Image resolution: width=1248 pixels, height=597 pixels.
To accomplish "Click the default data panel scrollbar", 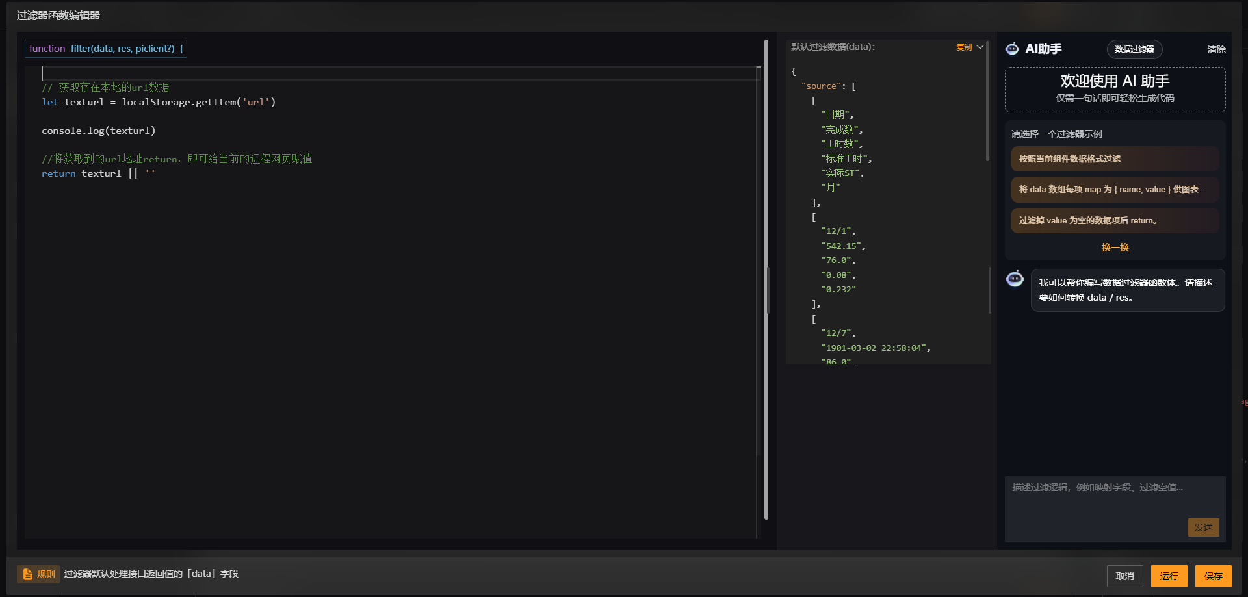I will 987,101.
